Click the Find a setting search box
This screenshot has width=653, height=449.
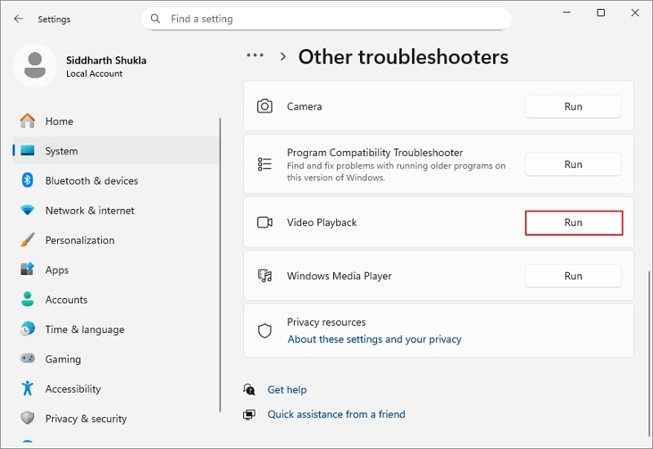coord(326,19)
